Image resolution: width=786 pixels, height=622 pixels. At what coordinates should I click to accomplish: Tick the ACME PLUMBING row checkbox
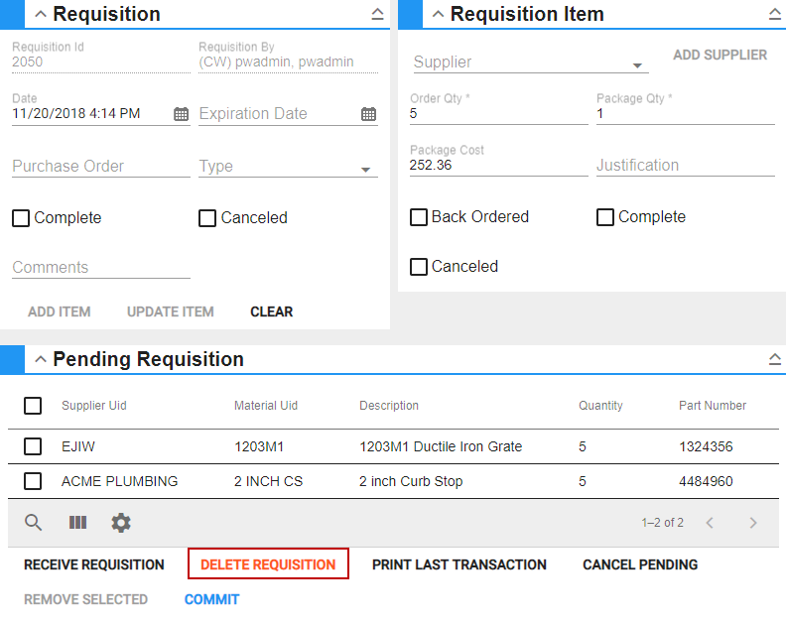click(x=33, y=481)
